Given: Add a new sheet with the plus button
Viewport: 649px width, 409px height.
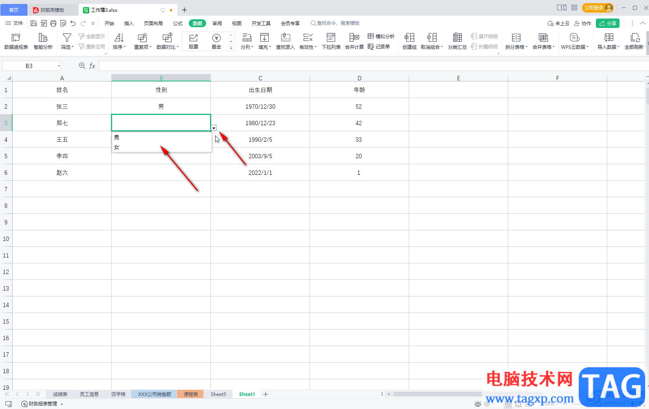Looking at the screenshot, I should pos(266,394).
